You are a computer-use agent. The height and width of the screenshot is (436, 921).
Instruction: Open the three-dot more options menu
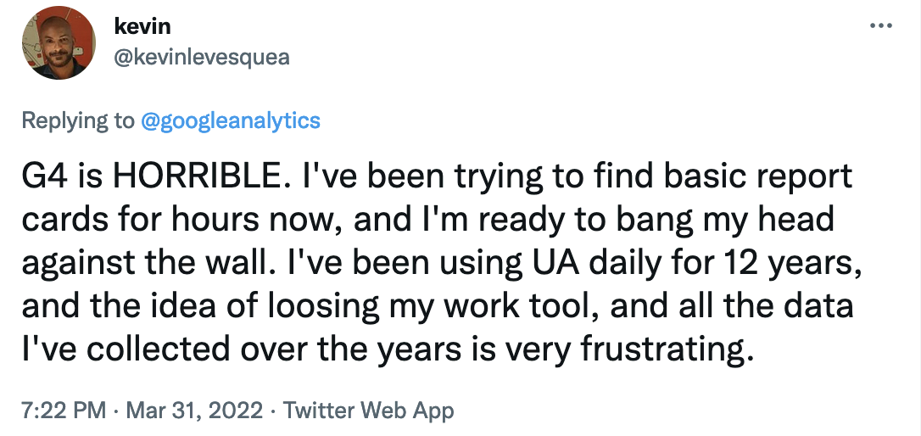(881, 26)
